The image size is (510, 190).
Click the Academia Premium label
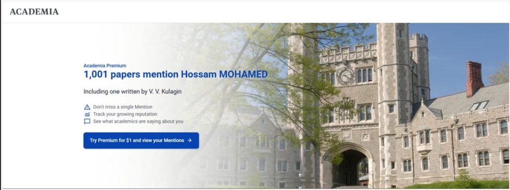[105, 65]
